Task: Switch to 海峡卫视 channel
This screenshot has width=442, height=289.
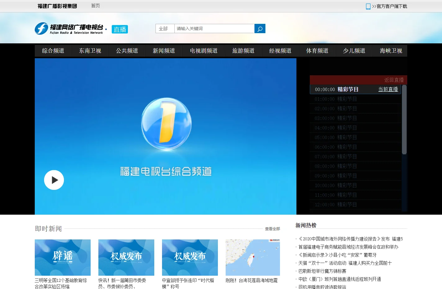Action: click(x=391, y=51)
